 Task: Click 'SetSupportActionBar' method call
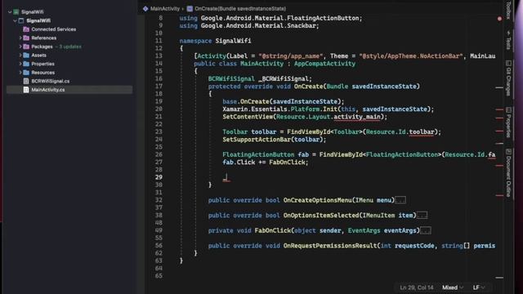(x=257, y=140)
